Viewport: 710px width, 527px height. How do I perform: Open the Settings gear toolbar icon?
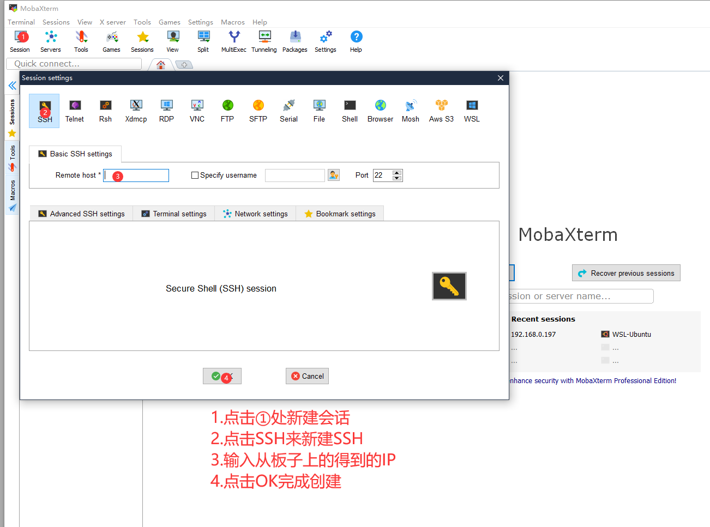click(x=326, y=41)
